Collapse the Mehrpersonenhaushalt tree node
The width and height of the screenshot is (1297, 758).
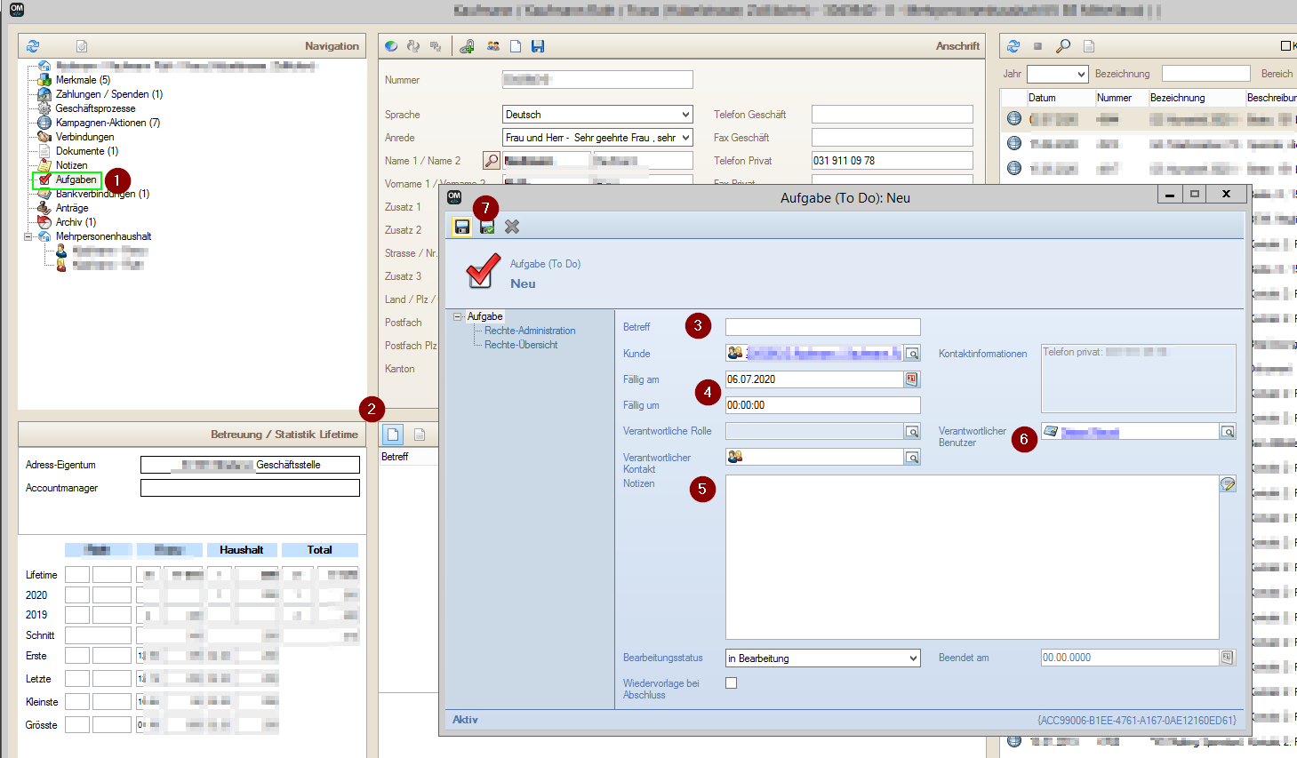(x=28, y=236)
